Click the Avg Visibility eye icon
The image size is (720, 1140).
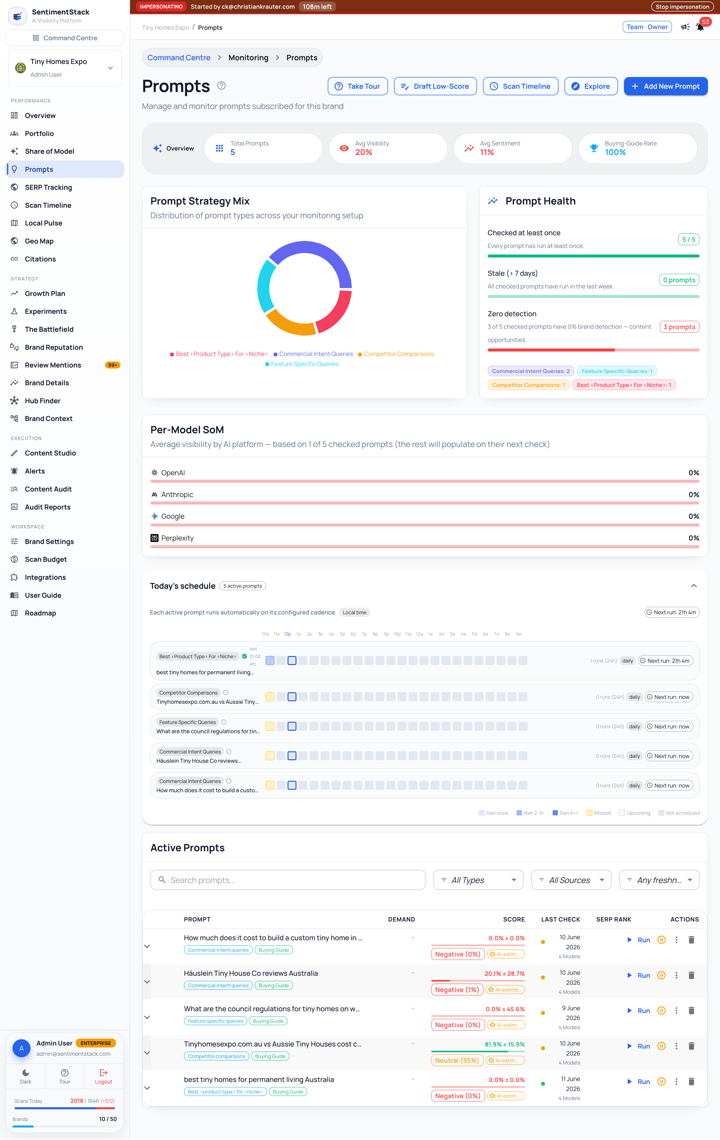click(344, 148)
